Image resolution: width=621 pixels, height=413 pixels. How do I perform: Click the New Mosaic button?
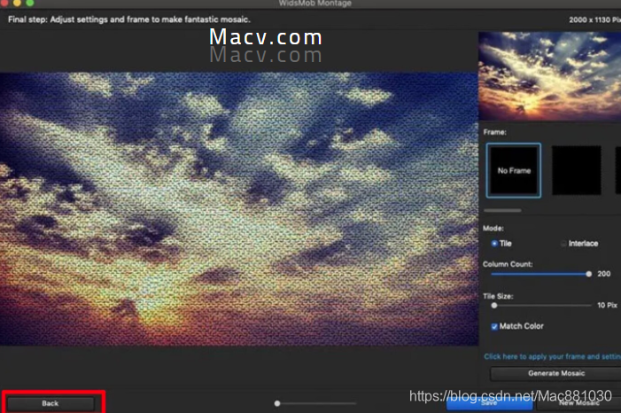(579, 403)
